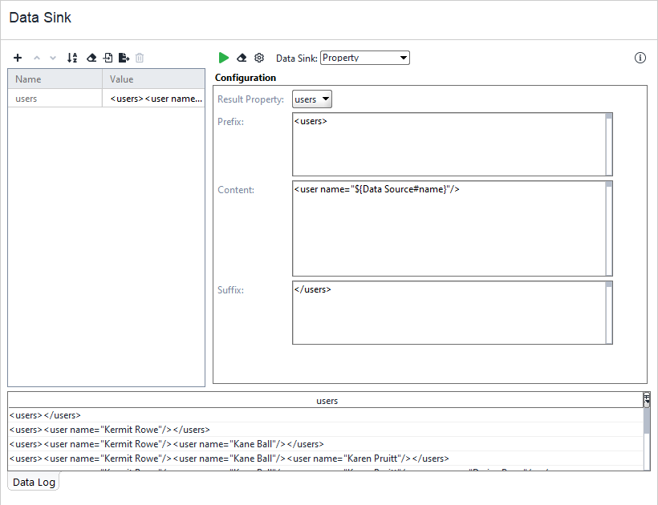Open the Data Sink type dropdown
The height and width of the screenshot is (505, 658).
tap(365, 58)
